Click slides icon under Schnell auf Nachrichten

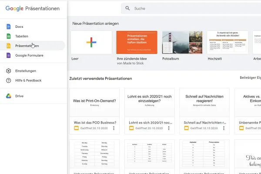coord(186,128)
